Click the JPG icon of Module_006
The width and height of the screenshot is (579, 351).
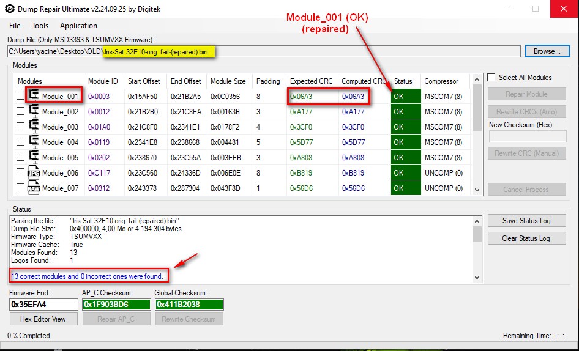(34, 172)
